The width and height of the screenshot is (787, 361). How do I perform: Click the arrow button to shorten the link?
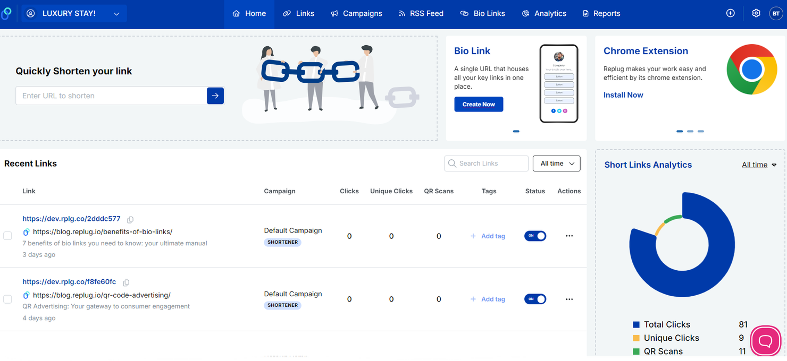tap(215, 96)
